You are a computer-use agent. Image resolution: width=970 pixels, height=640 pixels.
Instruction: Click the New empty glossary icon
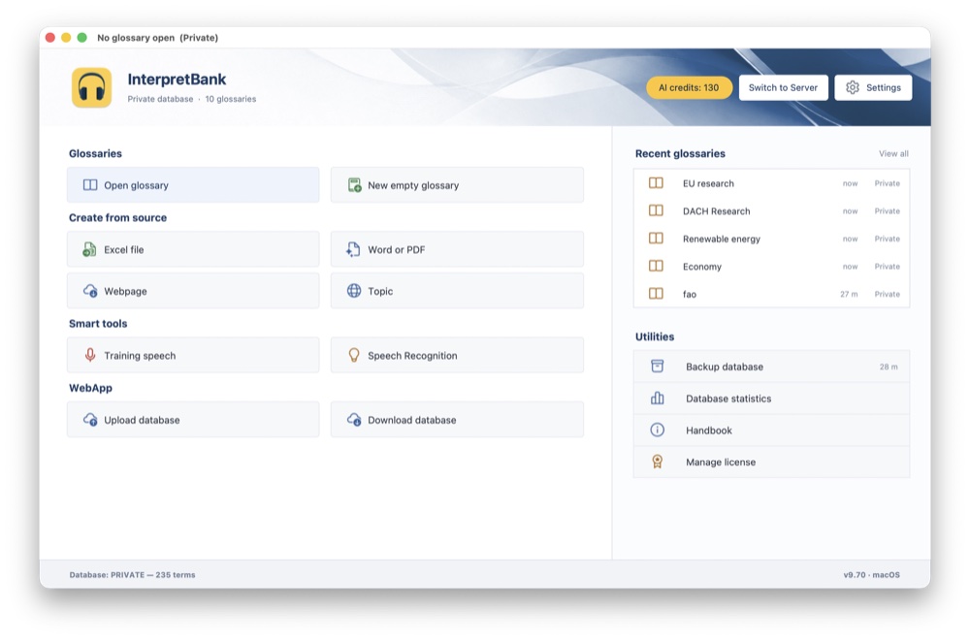point(354,185)
